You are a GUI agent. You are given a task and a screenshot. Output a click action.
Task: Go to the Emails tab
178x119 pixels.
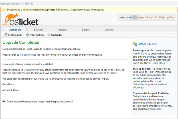coord(86,30)
